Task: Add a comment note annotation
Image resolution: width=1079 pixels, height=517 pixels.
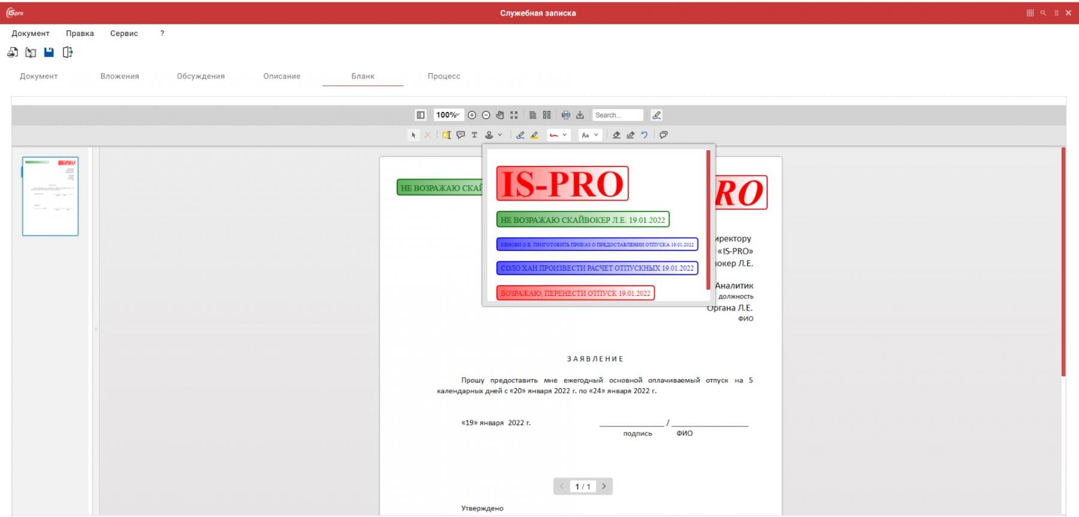Action: 460,135
